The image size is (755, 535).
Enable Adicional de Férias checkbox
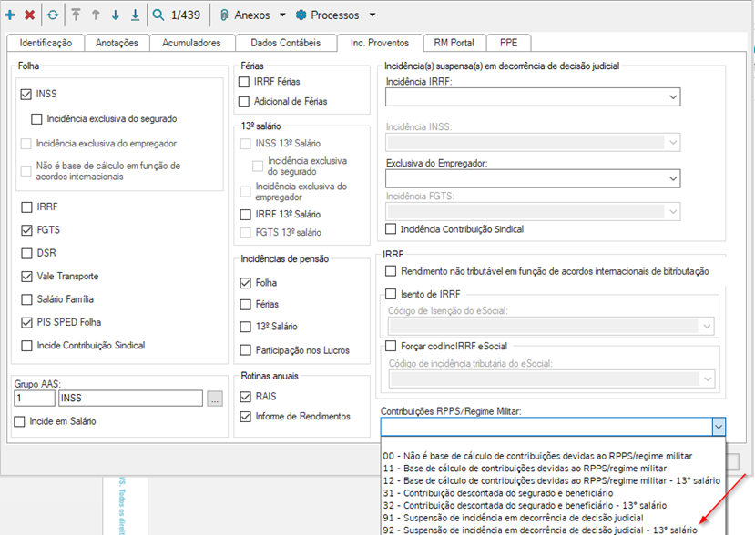(244, 102)
